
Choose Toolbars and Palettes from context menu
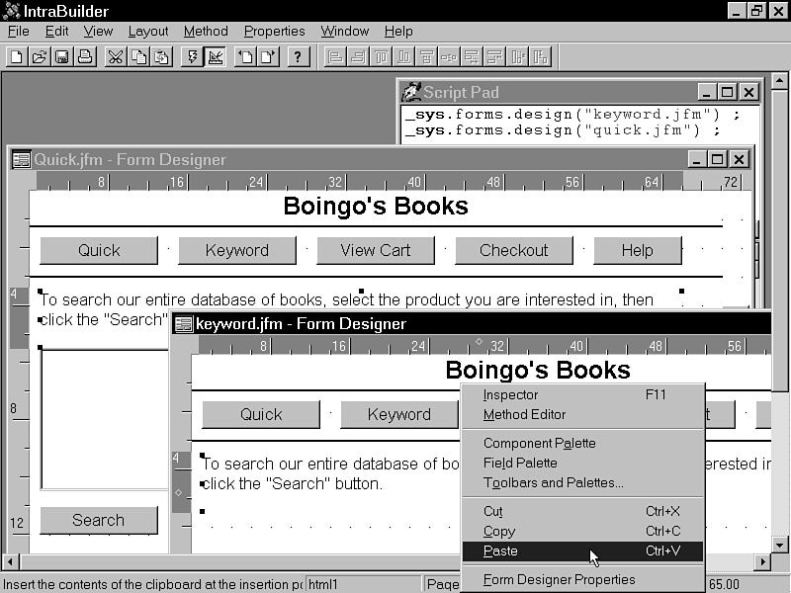click(582, 482)
